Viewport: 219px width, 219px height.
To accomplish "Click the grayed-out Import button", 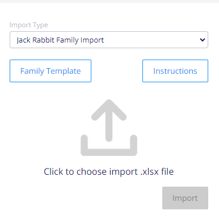I will (x=185, y=198).
